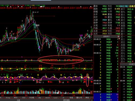
Task: Click the 09:39 tick price 3060
Action: pyautogui.click(x=129, y=67)
